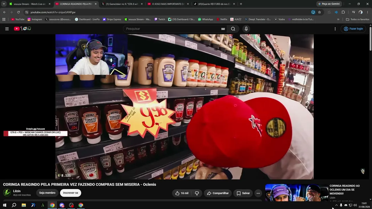Open the Chrome apps grid in bookmarks bar
This screenshot has height=209, width=372.
[x=4, y=19]
